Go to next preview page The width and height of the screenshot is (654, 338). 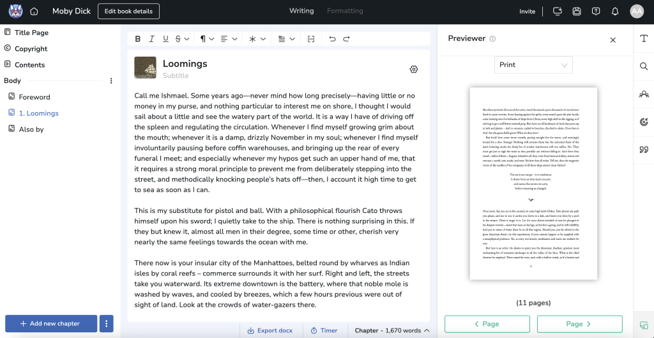click(x=579, y=324)
